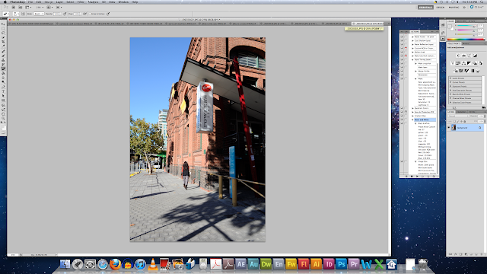Add a Channel Mixer adjustment
This screenshot has width=487, height=274.
click(x=480, y=63)
